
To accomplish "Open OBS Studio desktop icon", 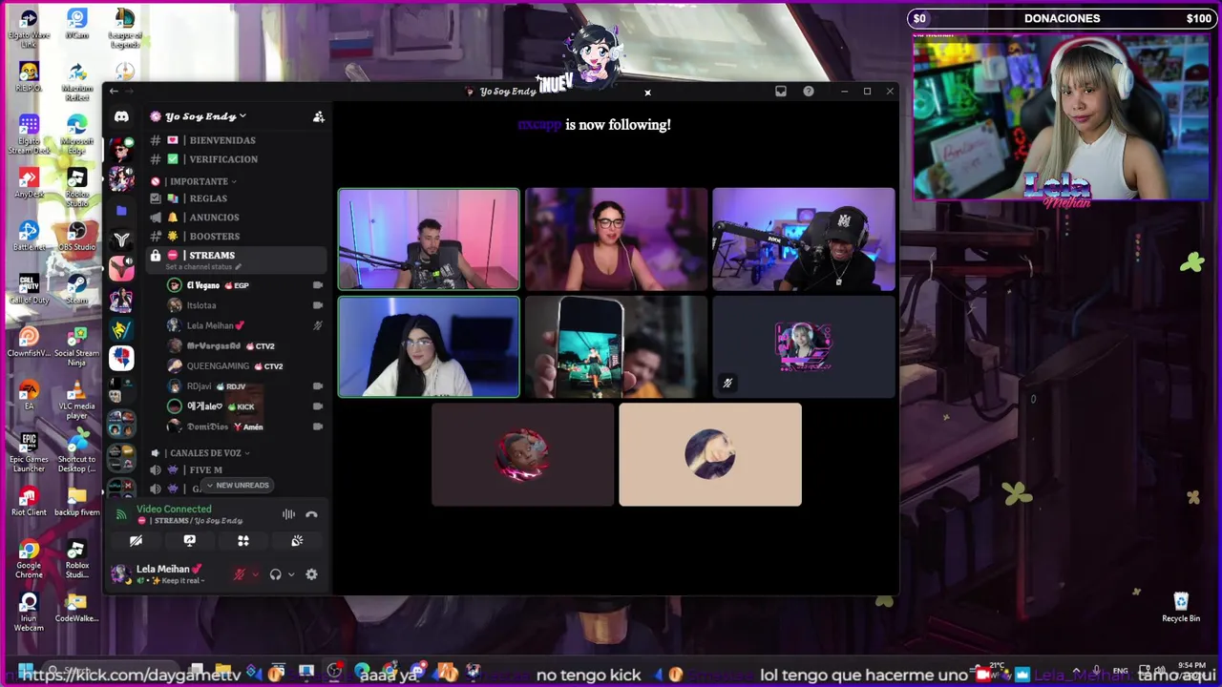I will tap(77, 237).
